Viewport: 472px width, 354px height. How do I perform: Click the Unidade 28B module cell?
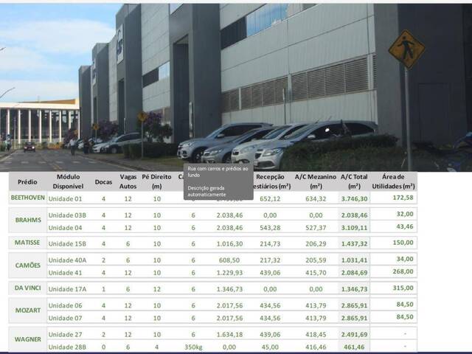67,346
